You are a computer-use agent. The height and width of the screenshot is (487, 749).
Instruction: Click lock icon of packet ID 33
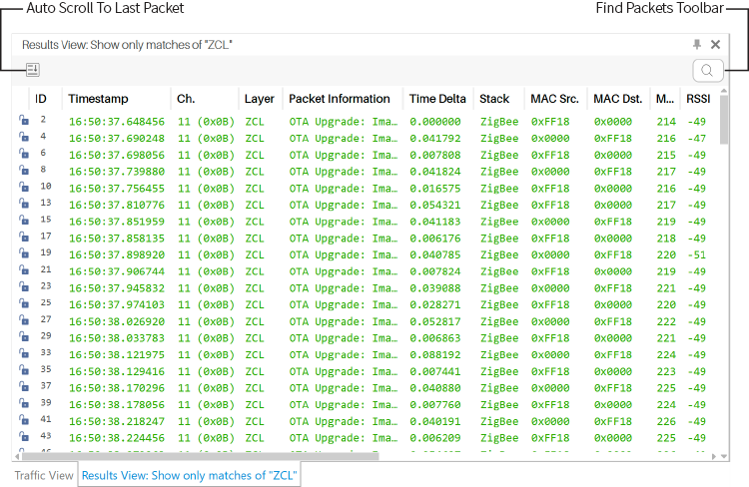[x=23, y=354]
